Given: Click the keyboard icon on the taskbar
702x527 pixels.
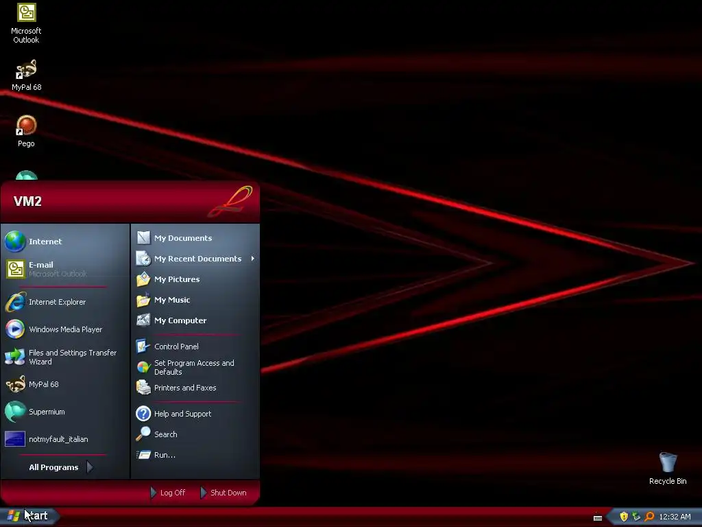Looking at the screenshot, I should (x=598, y=517).
